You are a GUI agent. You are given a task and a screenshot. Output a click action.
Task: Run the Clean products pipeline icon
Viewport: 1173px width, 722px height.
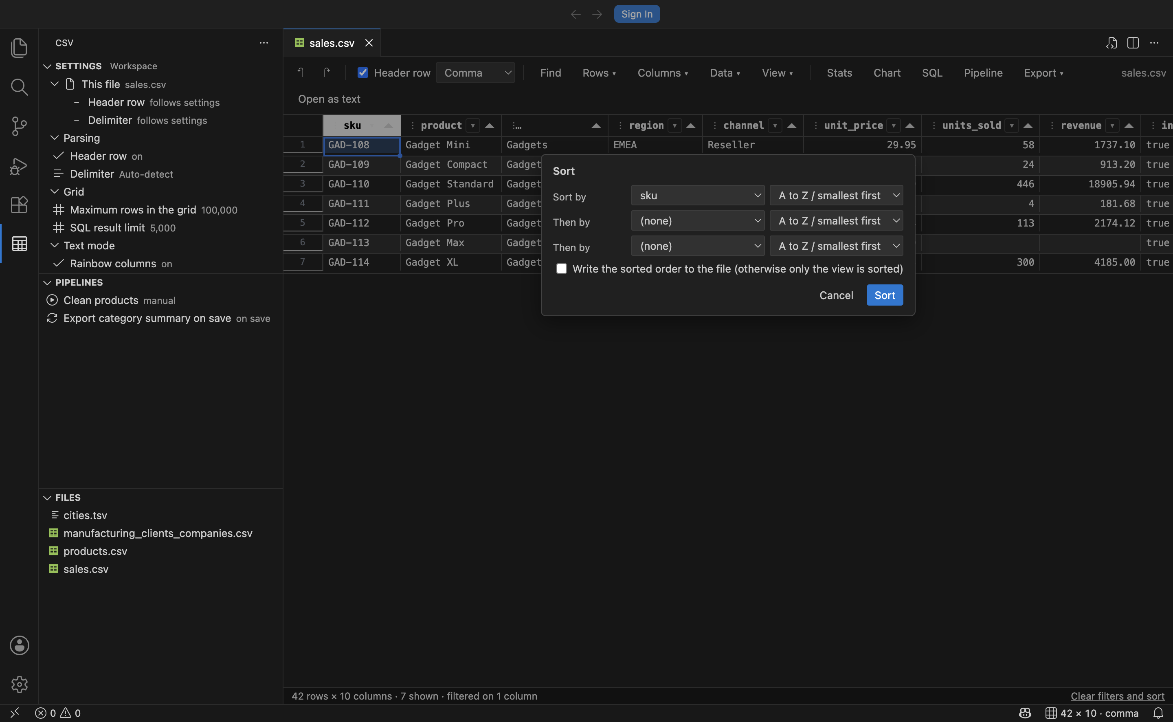(52, 300)
